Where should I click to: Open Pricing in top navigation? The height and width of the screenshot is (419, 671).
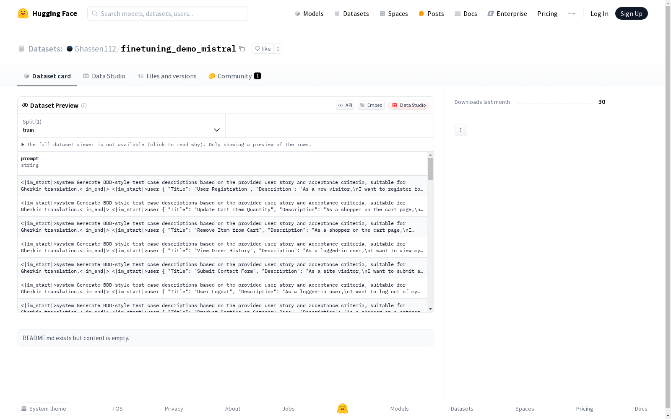point(547,13)
